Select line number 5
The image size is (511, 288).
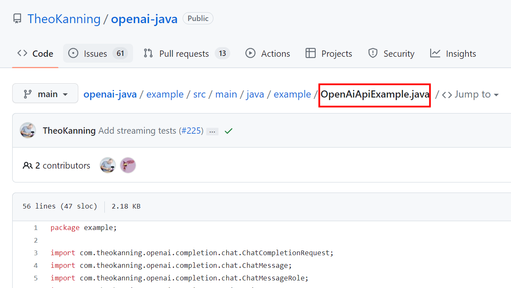(36, 278)
